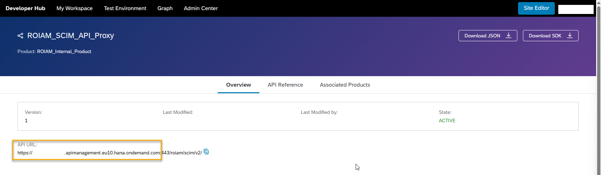This screenshot has width=601, height=175.
Task: Click the download arrow icon on Download SDK
Action: click(570, 36)
